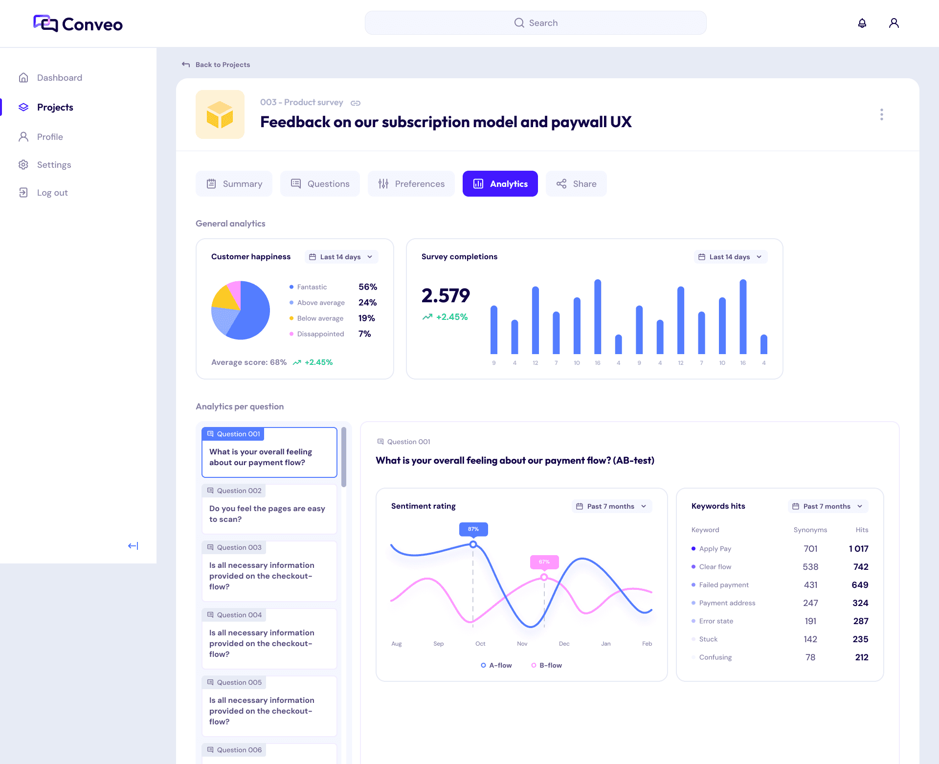Select the Question 001 card
This screenshot has height=764, width=939.
tap(269, 452)
